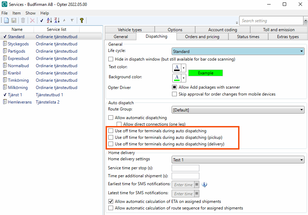This screenshot has height=215, width=308.
Task: Click the Service time per stop field
Action: [x=185, y=168]
